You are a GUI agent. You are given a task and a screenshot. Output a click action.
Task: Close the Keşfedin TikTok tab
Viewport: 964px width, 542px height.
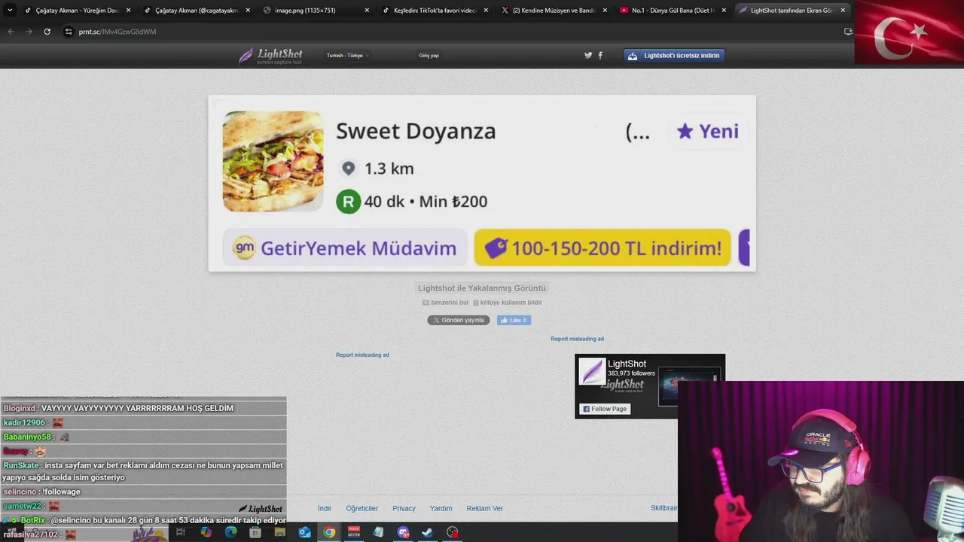tap(486, 11)
